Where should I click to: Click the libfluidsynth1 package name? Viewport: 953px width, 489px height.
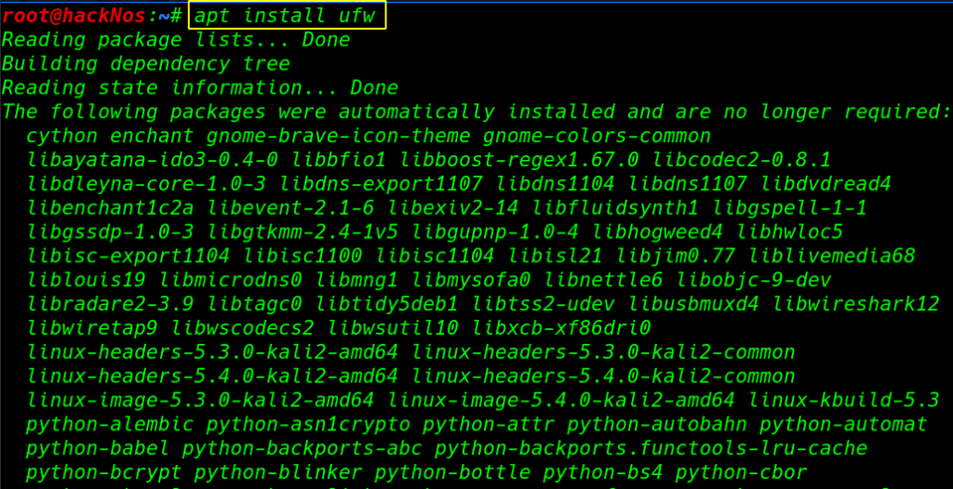point(616,208)
